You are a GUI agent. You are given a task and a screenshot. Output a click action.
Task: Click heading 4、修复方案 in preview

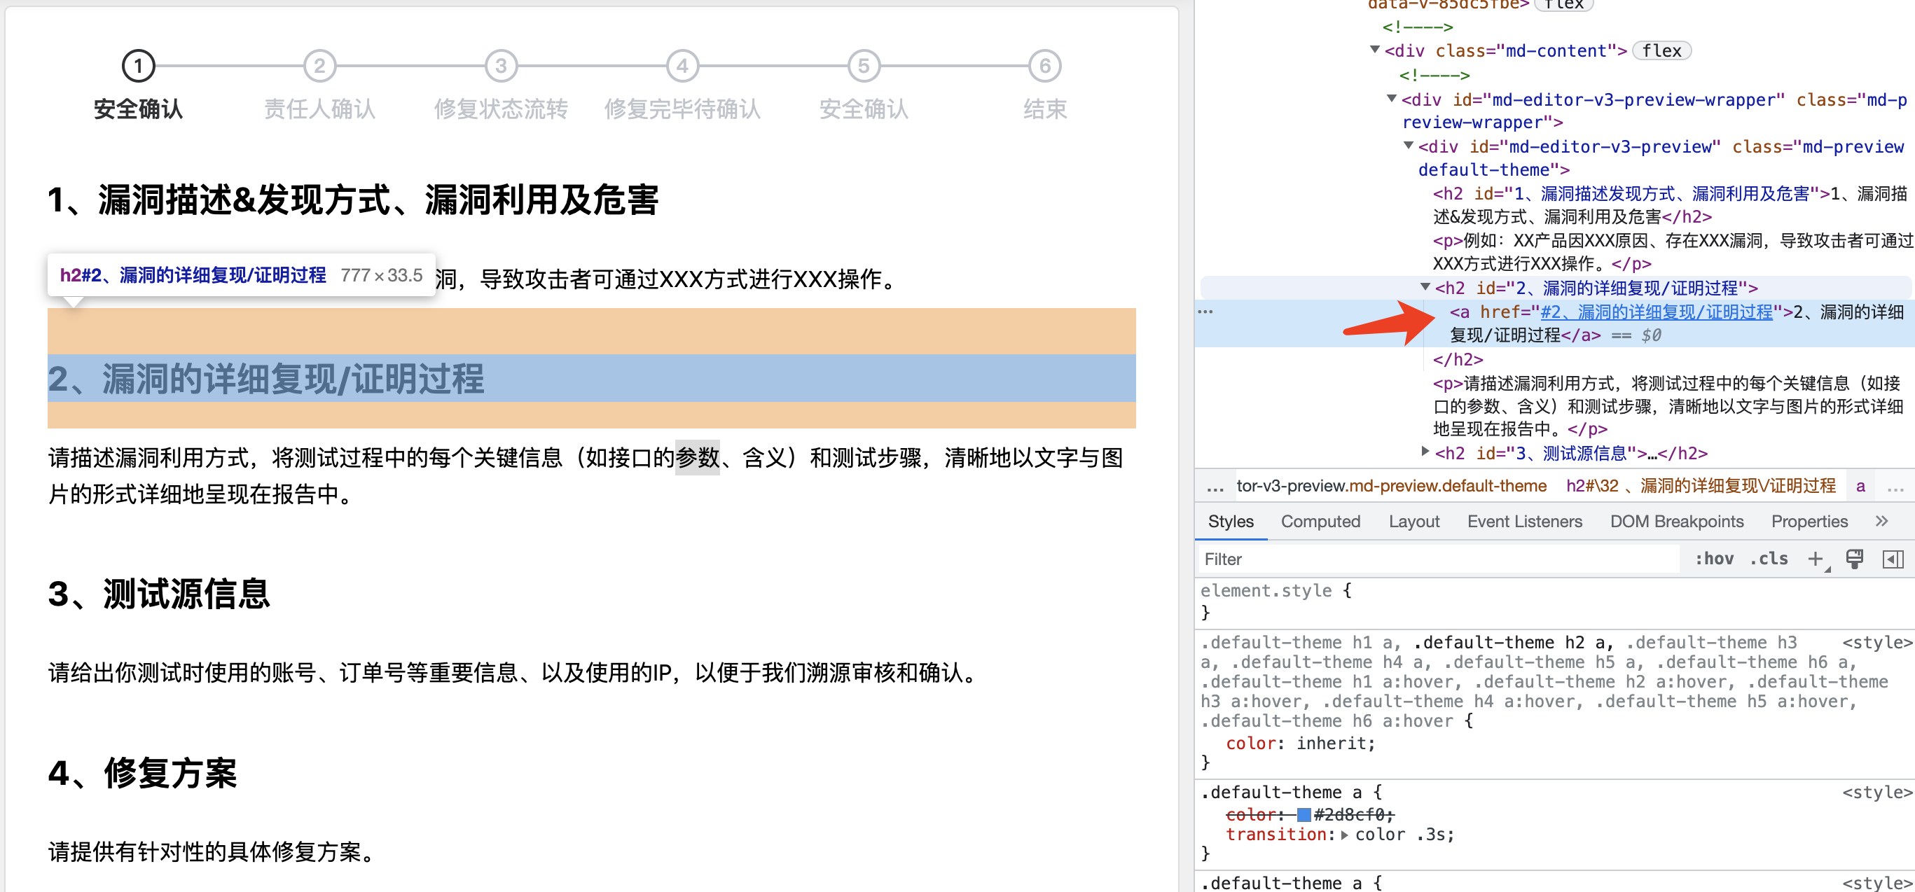(x=142, y=773)
